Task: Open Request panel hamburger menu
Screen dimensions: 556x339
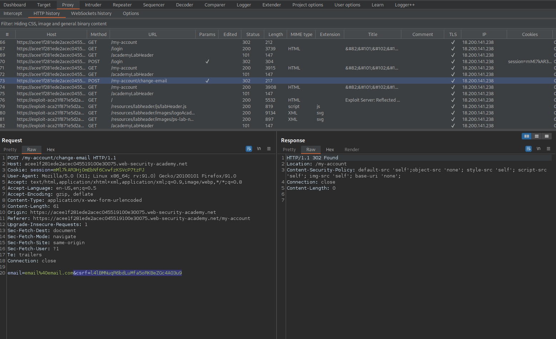Action: 269,149
